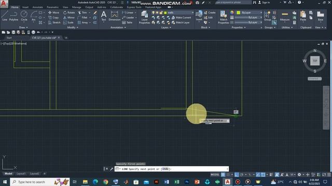Expand the Layers panel
The width and height of the screenshot is (332, 186).
point(166,27)
